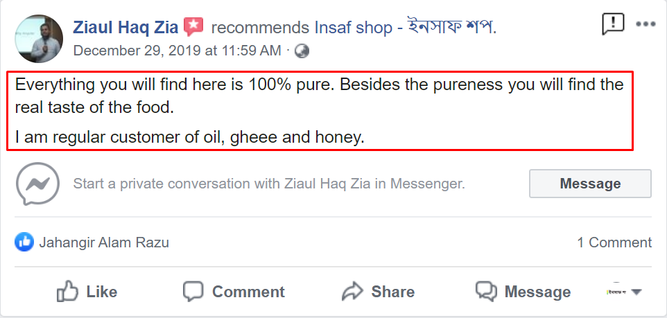The width and height of the screenshot is (667, 318).
Task: Visit the Insaf shop page link
Action: [x=406, y=28]
